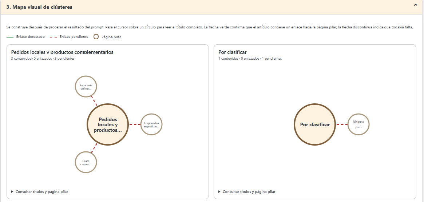Click the dashed link toward 'Empanadas argentinas'
The image size is (424, 202).
coord(135,124)
